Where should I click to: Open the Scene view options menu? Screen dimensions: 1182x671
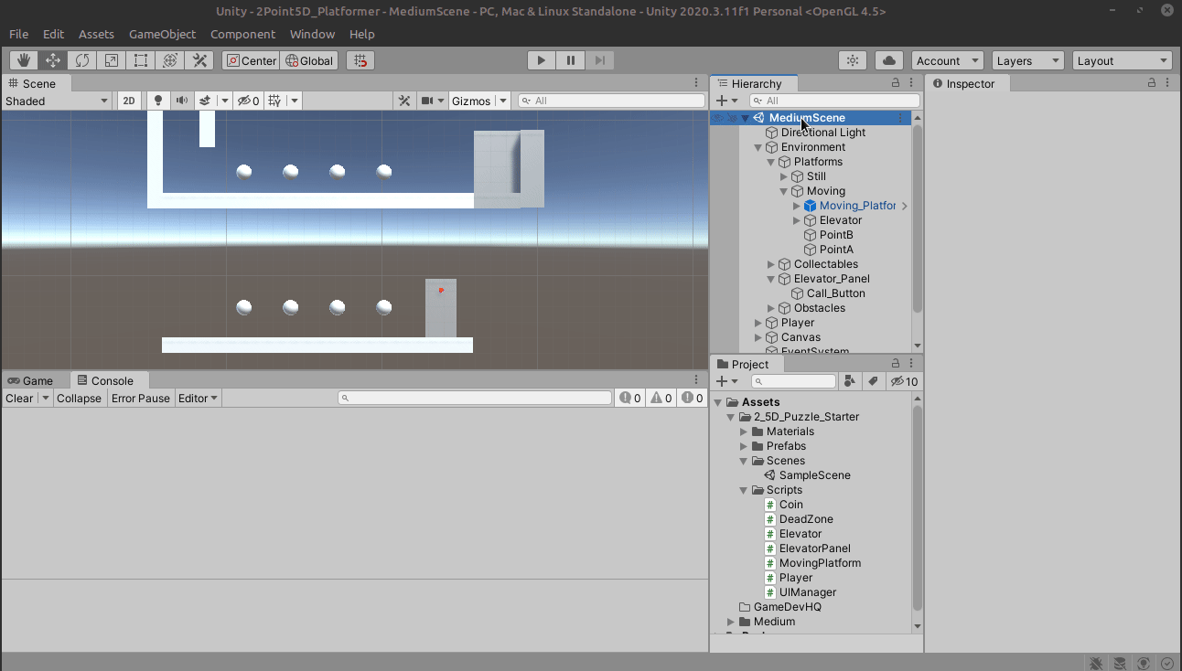click(697, 83)
